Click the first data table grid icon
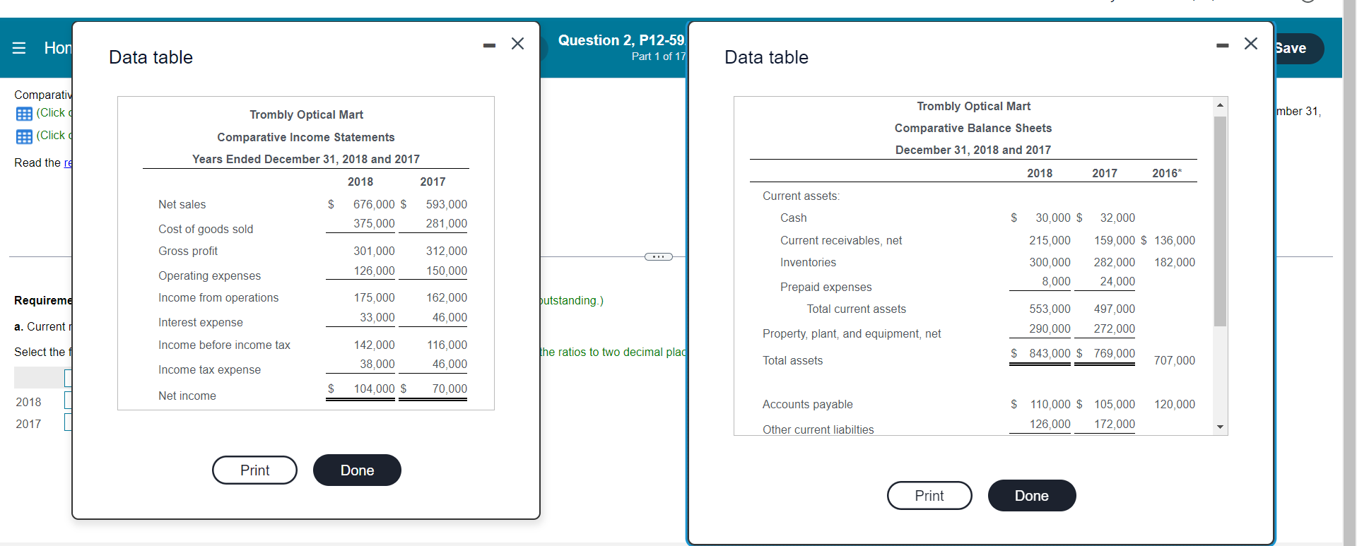1357x546 pixels. 25,113
